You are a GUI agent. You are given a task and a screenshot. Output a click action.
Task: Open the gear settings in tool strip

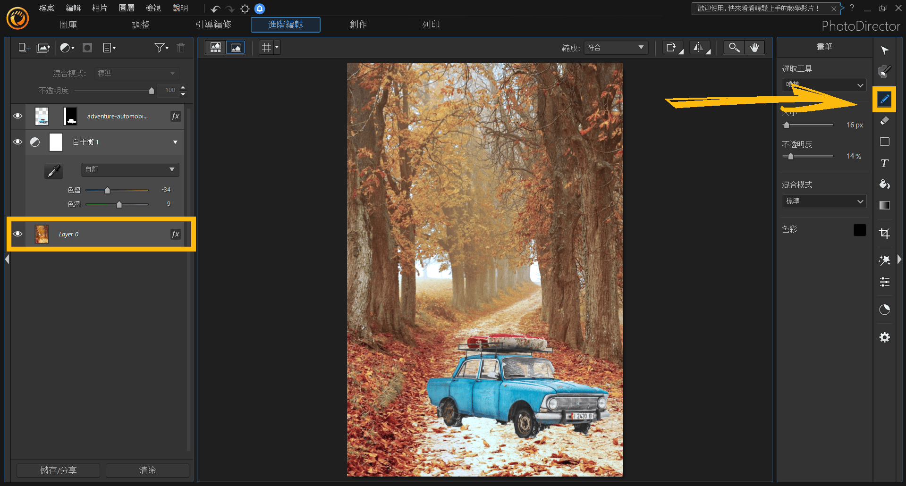pos(885,337)
